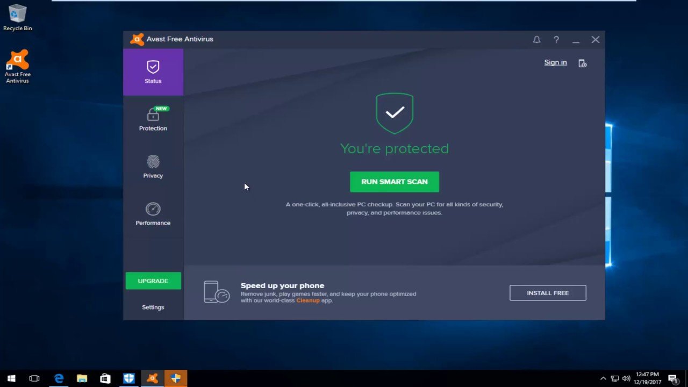Open Task View on the taskbar
The height and width of the screenshot is (387, 688).
(34, 378)
